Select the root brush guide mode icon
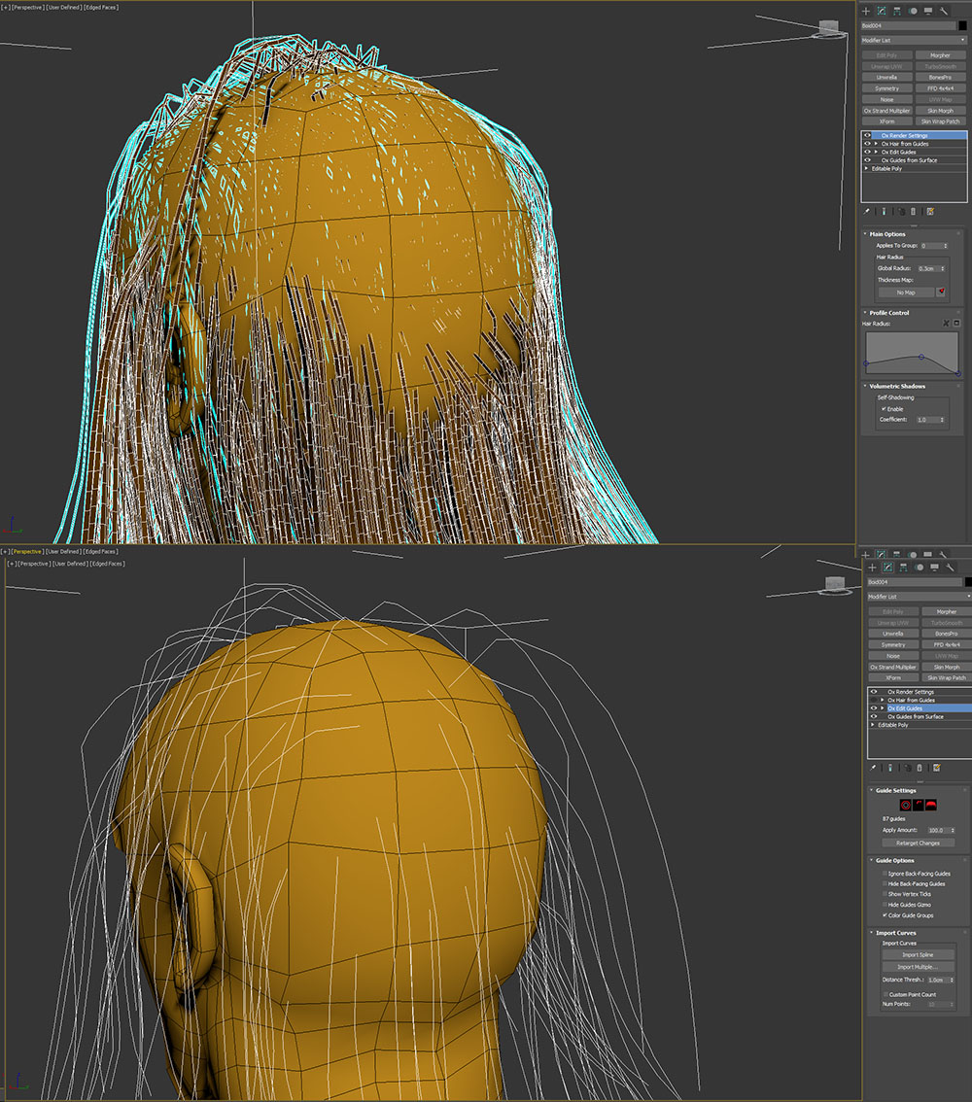972x1102 pixels. 905,805
